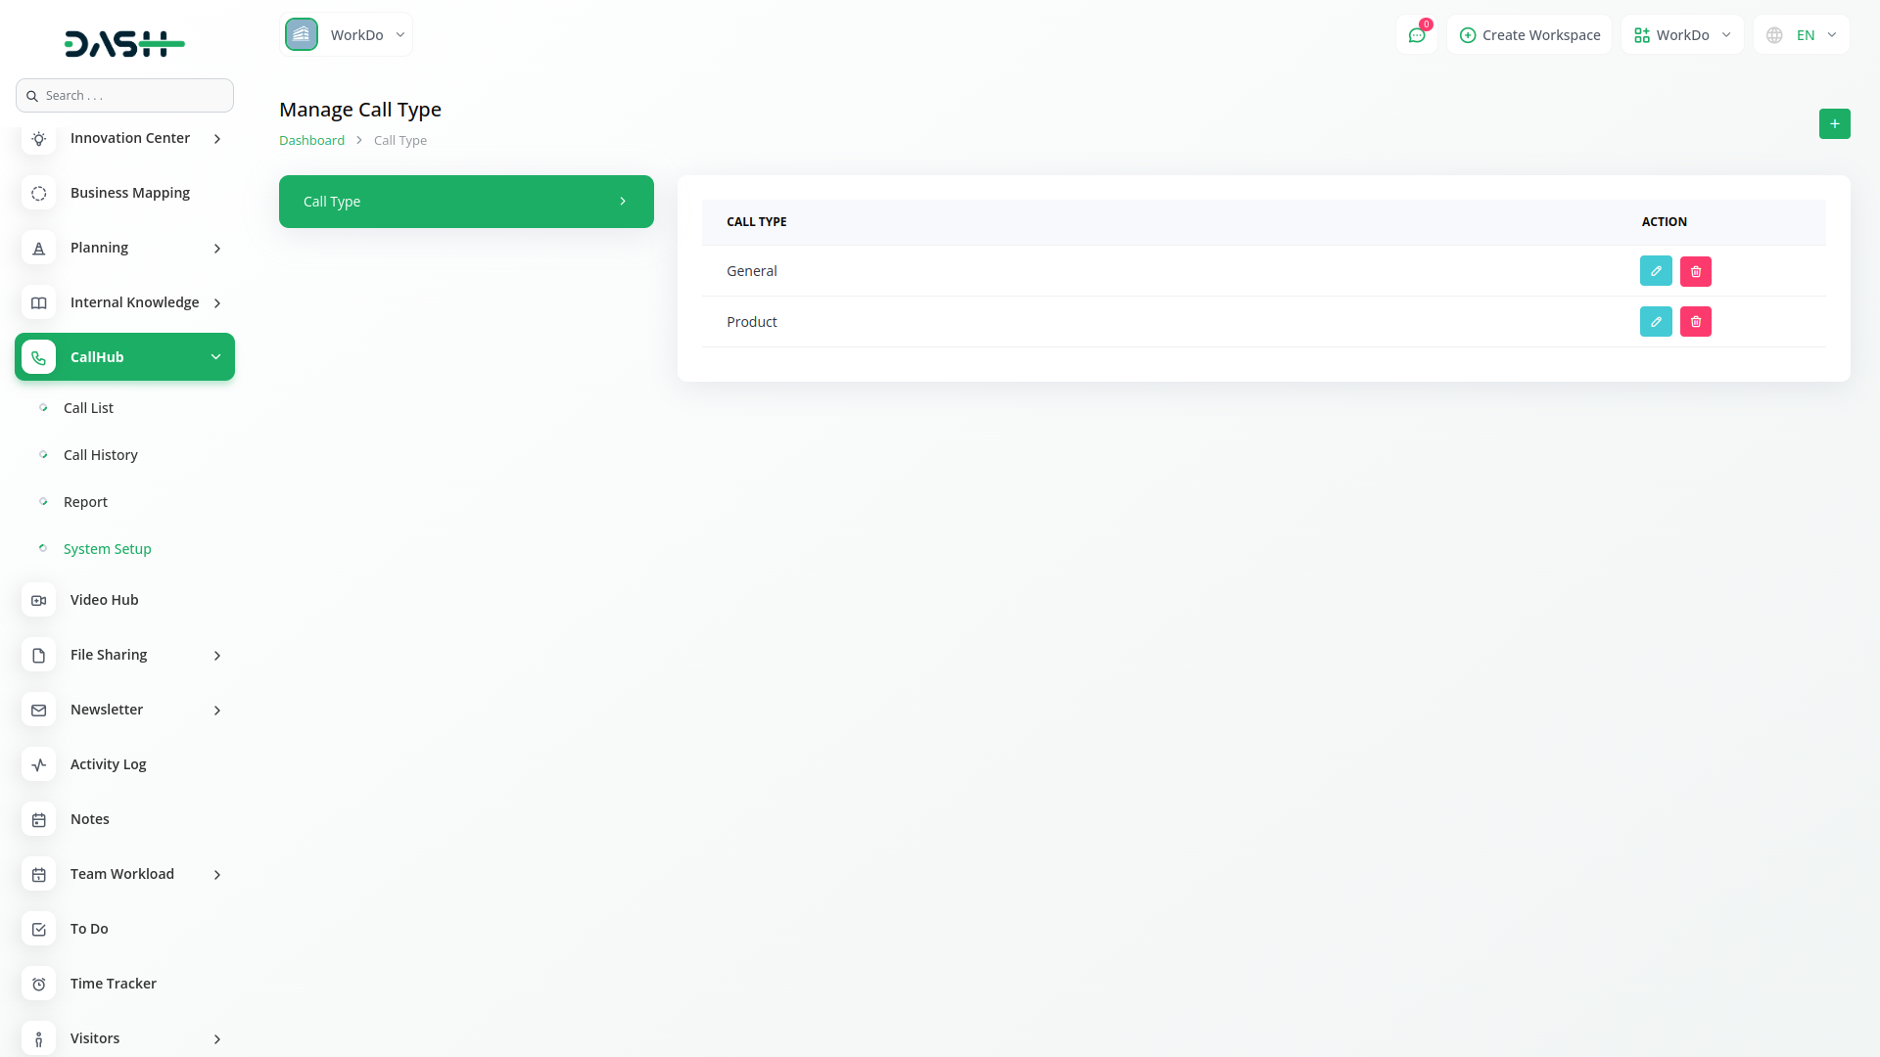This screenshot has width=1880, height=1057.
Task: Expand the Planning submenu arrow
Action: (x=217, y=249)
